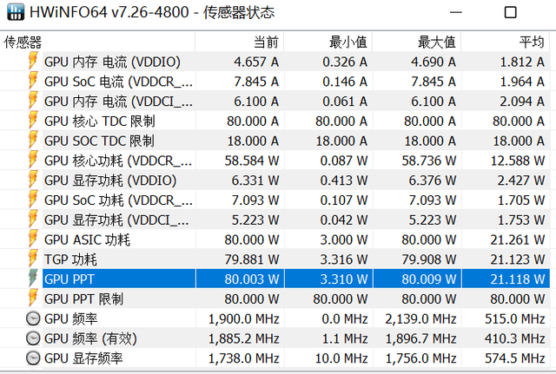This screenshot has height=374, width=556.
Task: Click lightning icon of GPU SoC 功耗 row
Action: (x=33, y=200)
